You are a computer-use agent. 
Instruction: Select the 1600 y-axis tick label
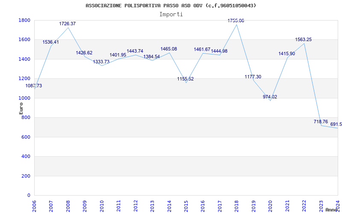tap(24, 40)
